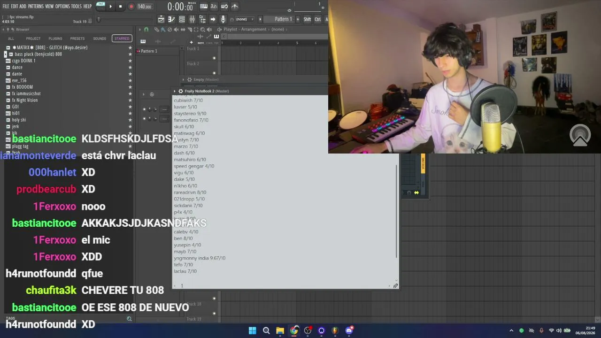Toggle the Track 2 mute switch
Viewport: 601px width, 338px height.
[x=214, y=73]
